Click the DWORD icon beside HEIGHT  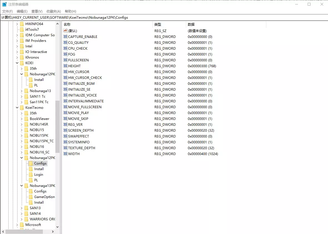pos(65,66)
